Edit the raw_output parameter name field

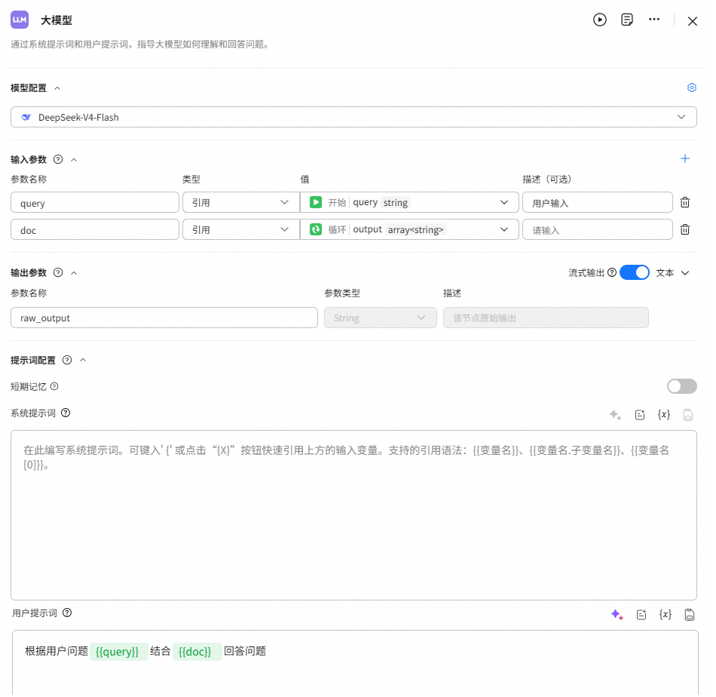click(164, 318)
